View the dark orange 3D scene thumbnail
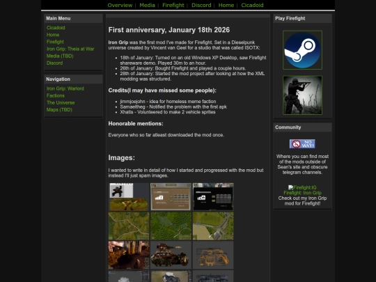This screenshot has height=282, width=376. pyautogui.click(x=129, y=255)
